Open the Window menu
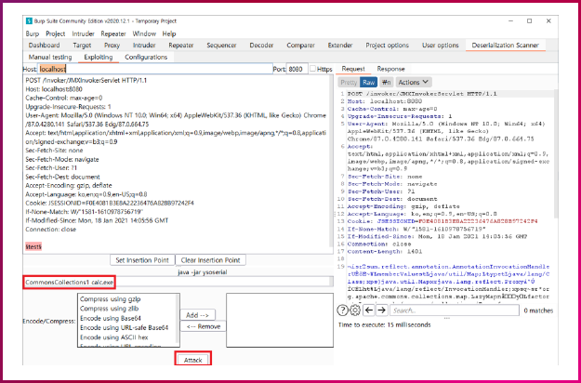This screenshot has height=383, width=581. (x=144, y=33)
